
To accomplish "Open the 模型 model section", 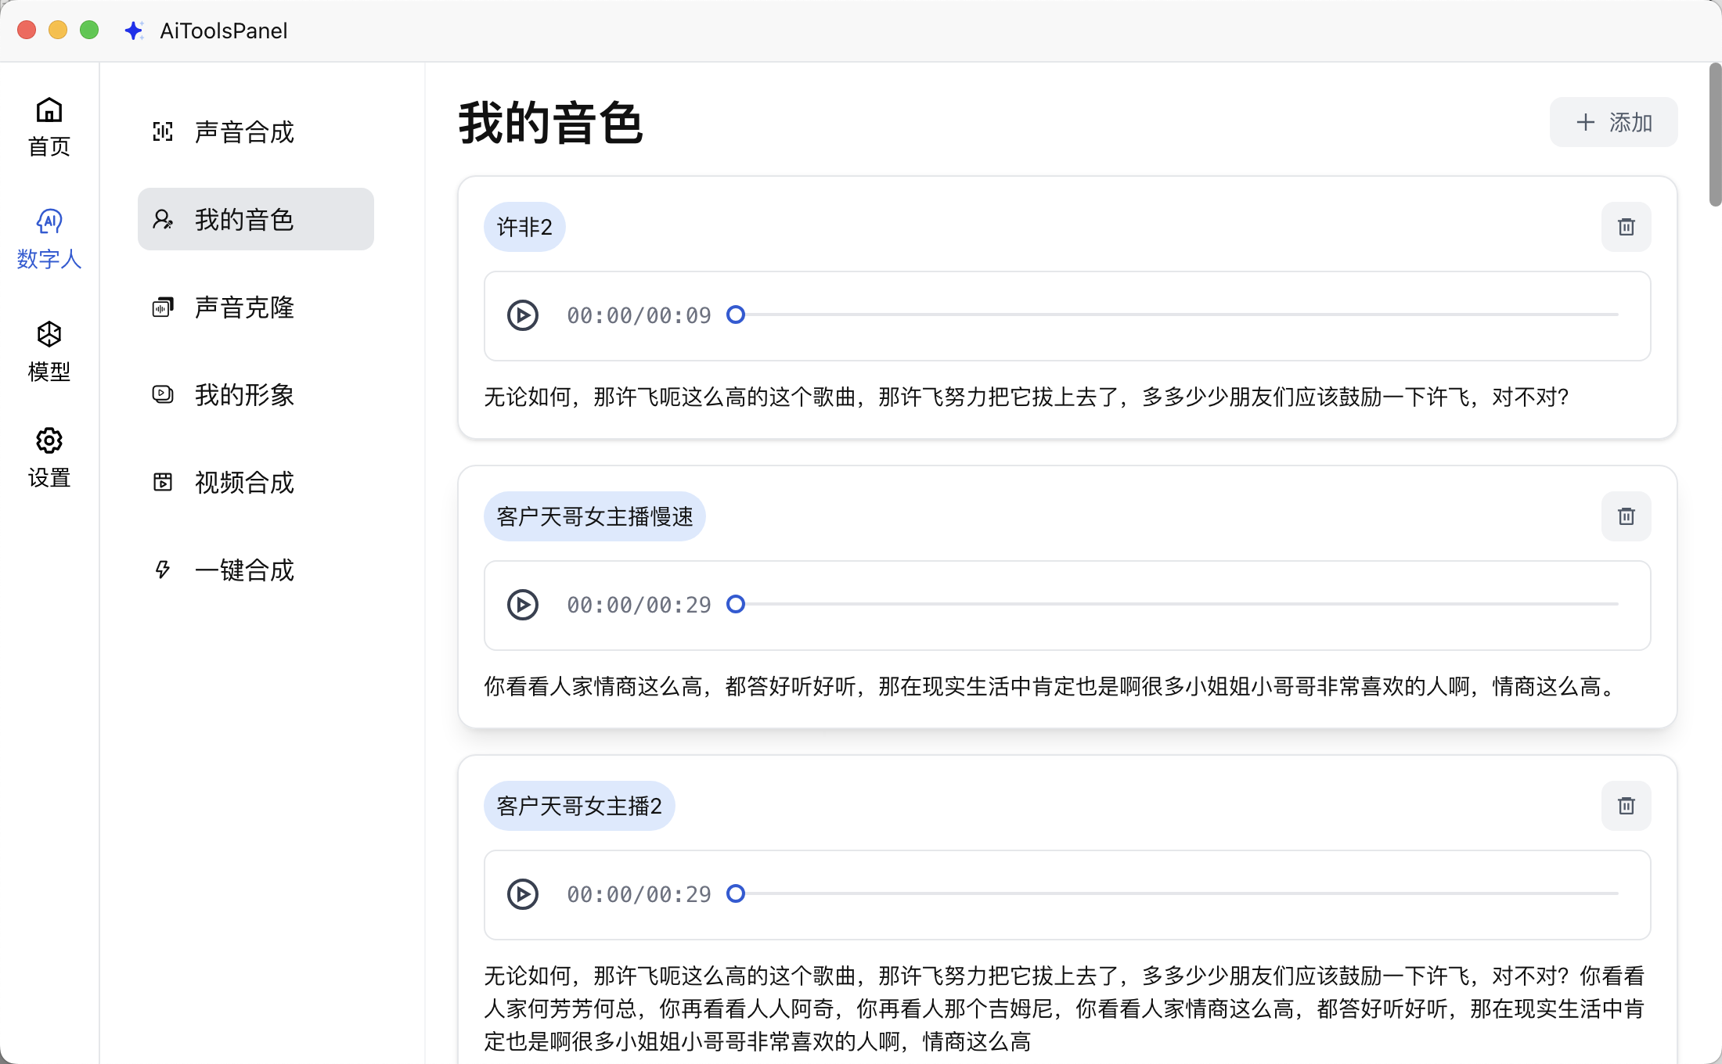I will click(49, 352).
